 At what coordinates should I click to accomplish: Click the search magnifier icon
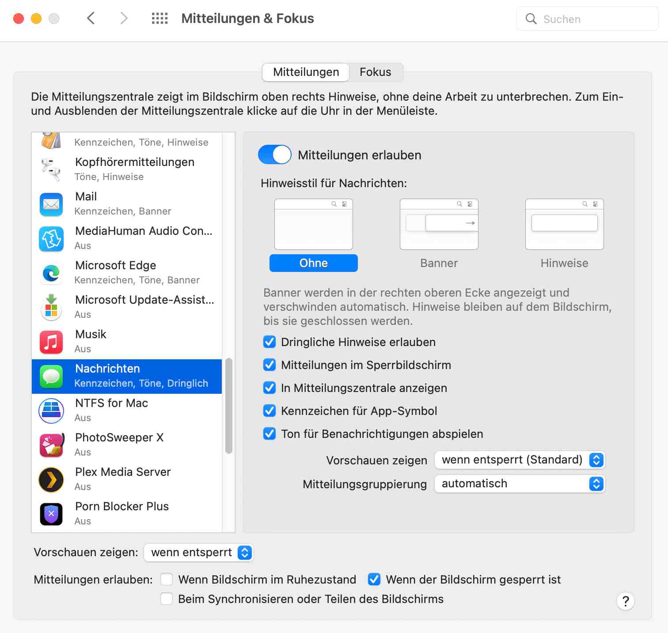tap(531, 19)
